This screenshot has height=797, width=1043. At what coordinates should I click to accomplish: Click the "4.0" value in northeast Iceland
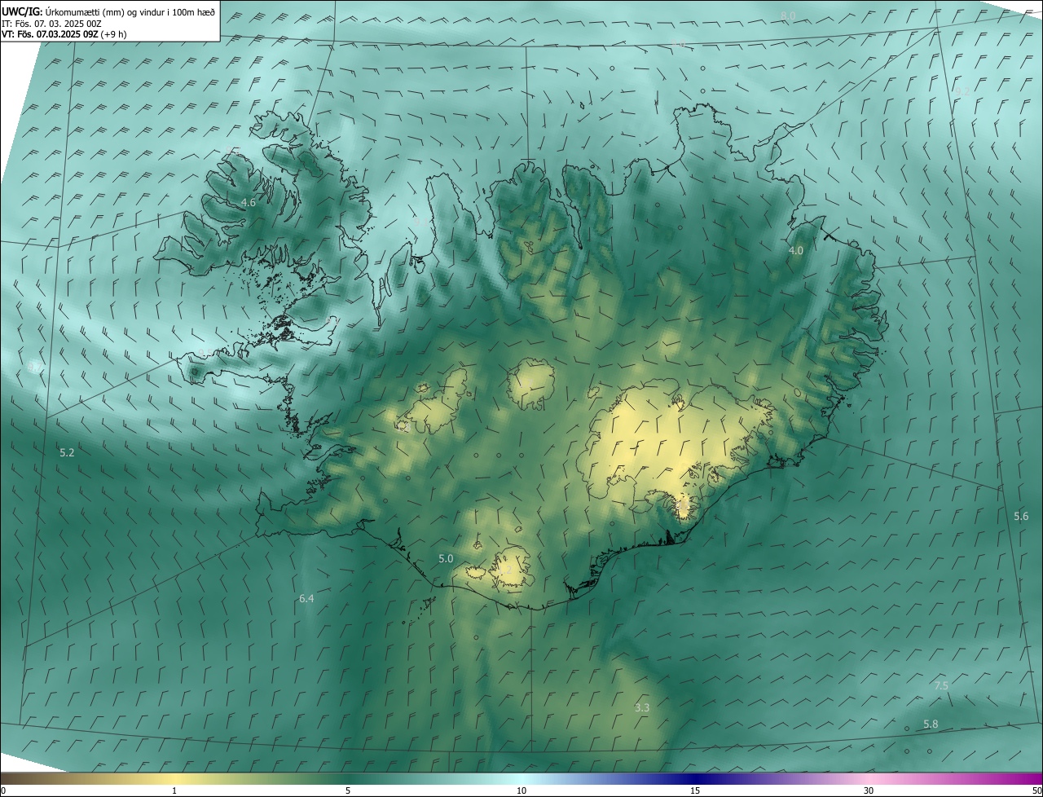point(796,251)
